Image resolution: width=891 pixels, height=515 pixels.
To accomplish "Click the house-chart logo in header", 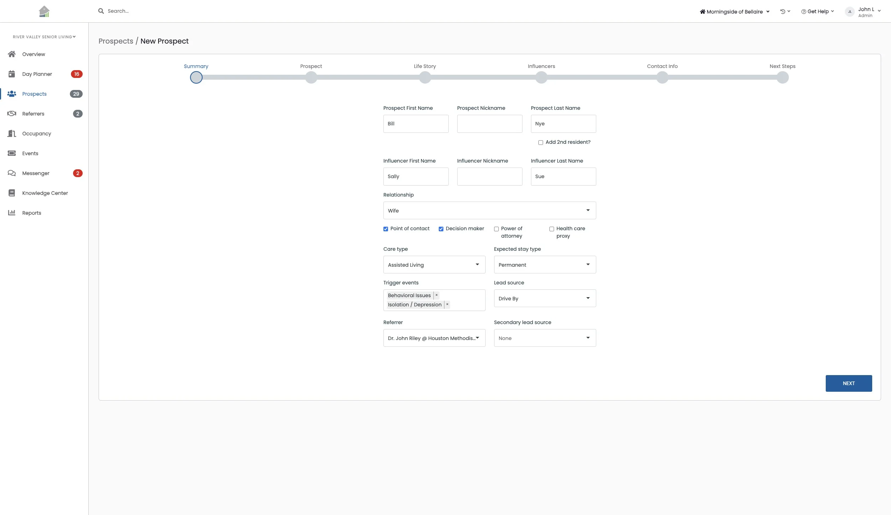I will [x=44, y=11].
